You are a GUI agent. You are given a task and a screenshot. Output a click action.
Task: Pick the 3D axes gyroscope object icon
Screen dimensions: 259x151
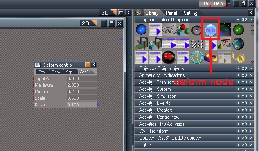169,30
